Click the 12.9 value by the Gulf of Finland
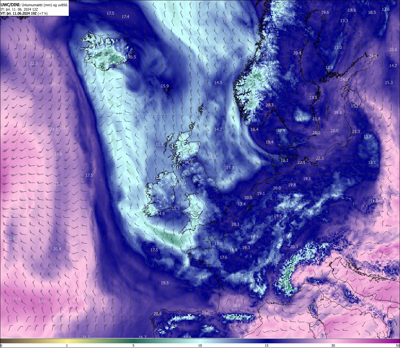The image size is (400, 348). click(x=329, y=68)
